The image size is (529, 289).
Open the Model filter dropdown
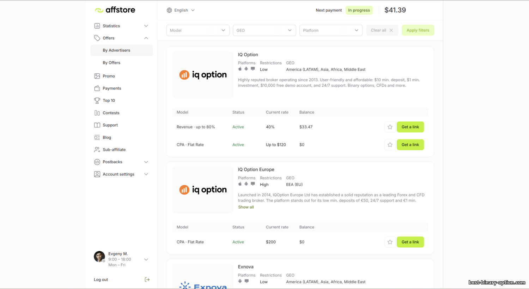click(198, 30)
